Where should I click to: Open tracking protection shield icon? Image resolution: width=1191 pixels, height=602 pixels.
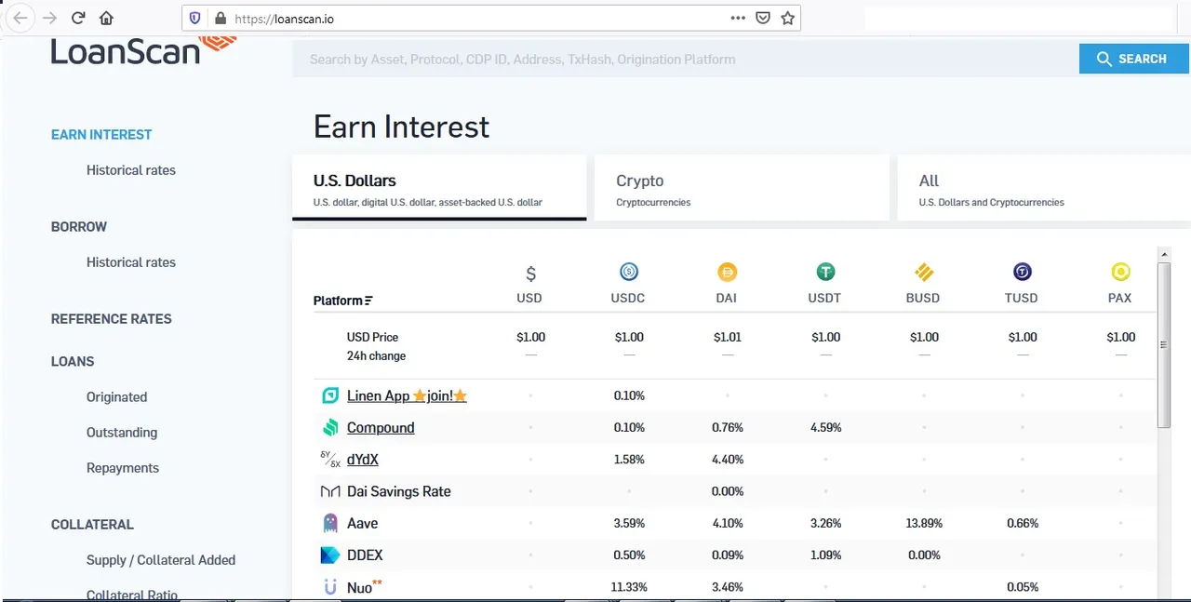coord(194,18)
